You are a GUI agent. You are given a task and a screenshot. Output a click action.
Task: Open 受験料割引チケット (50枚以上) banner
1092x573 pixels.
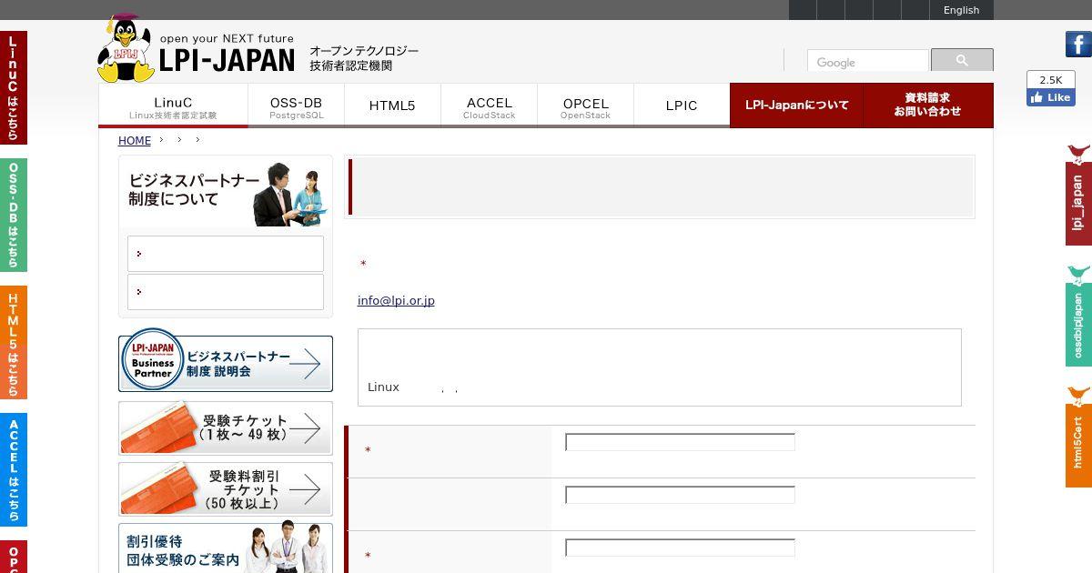[226, 489]
